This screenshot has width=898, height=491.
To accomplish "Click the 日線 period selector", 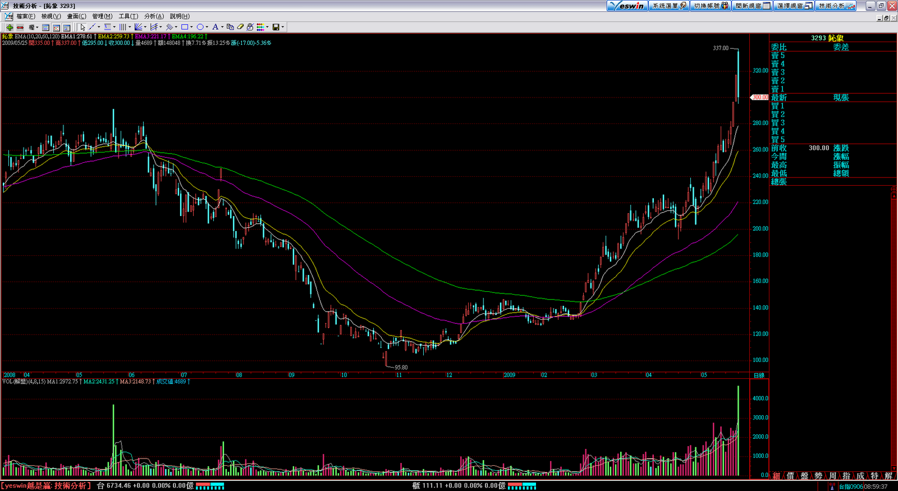I will pos(759,375).
